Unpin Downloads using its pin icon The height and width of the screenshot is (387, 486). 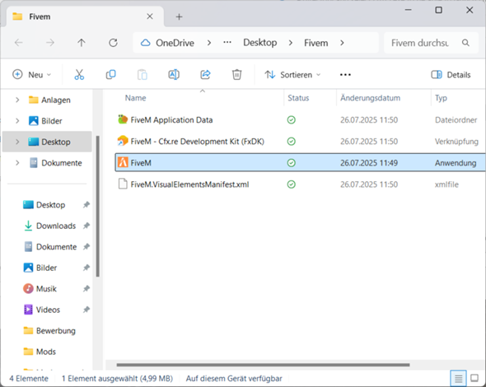86,226
